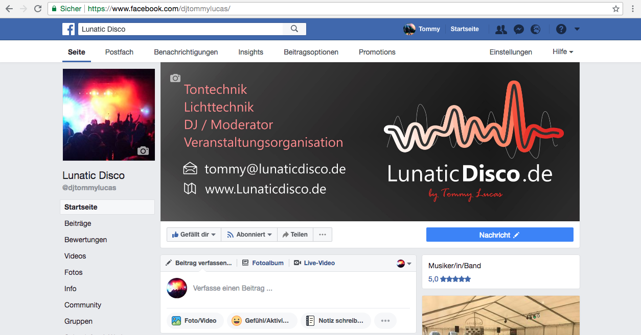Click Gefühl/Aktivität emoji option
The image size is (641, 335).
(x=262, y=321)
